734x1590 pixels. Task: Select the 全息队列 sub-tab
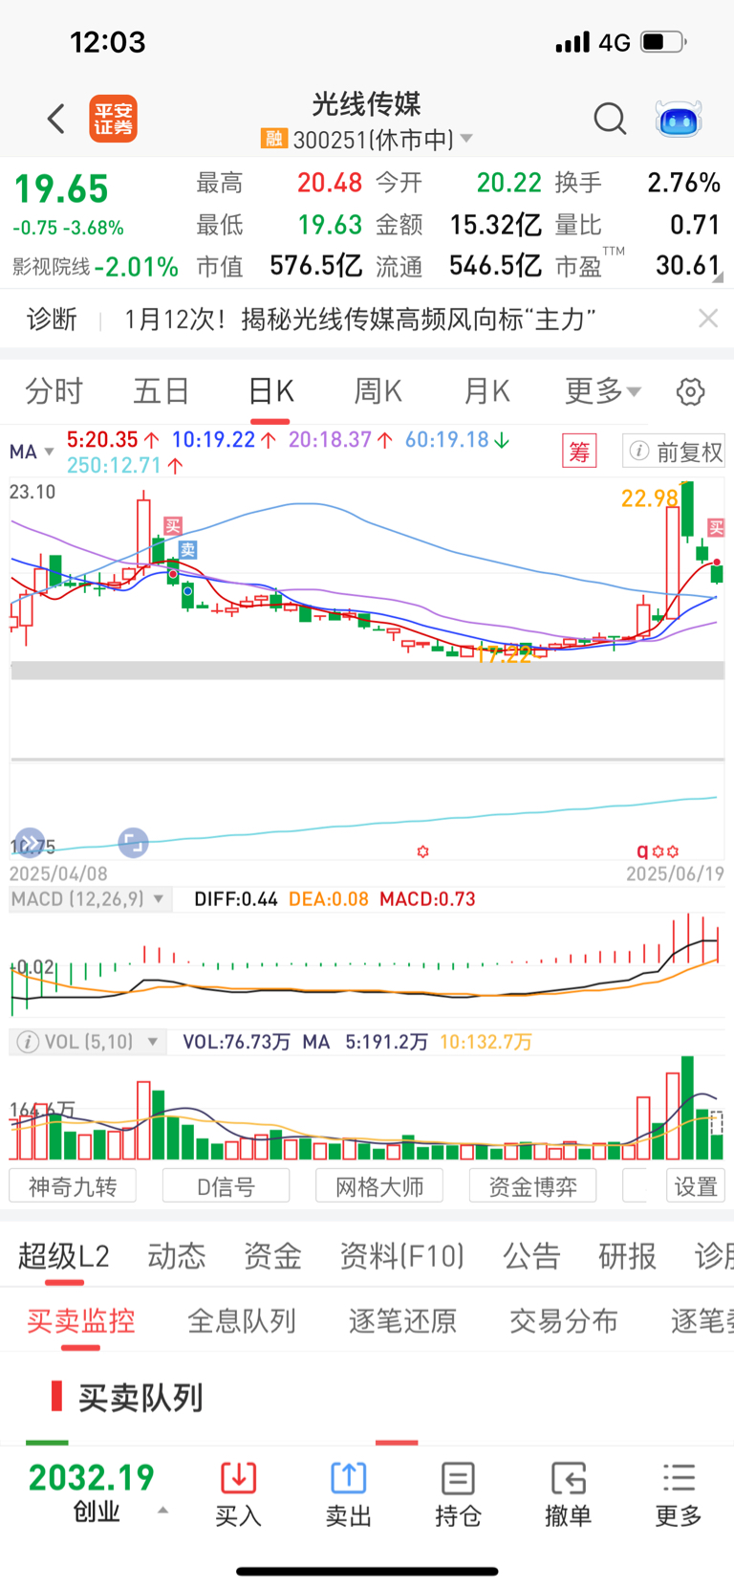pyautogui.click(x=242, y=1321)
